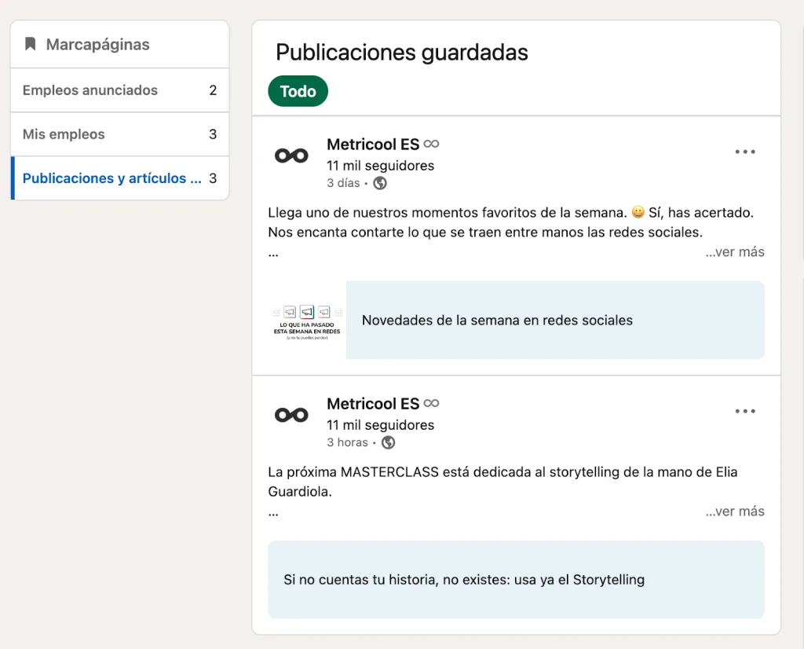
Task: Click the Publicaciones guardadas heading
Action: tap(402, 53)
